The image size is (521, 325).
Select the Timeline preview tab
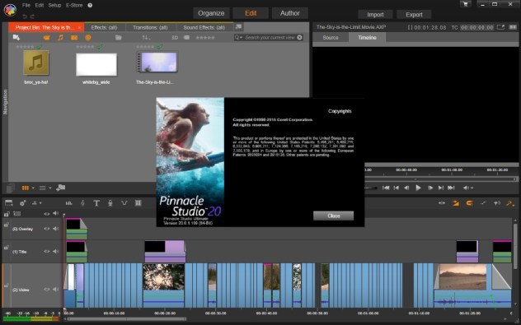[x=367, y=38]
